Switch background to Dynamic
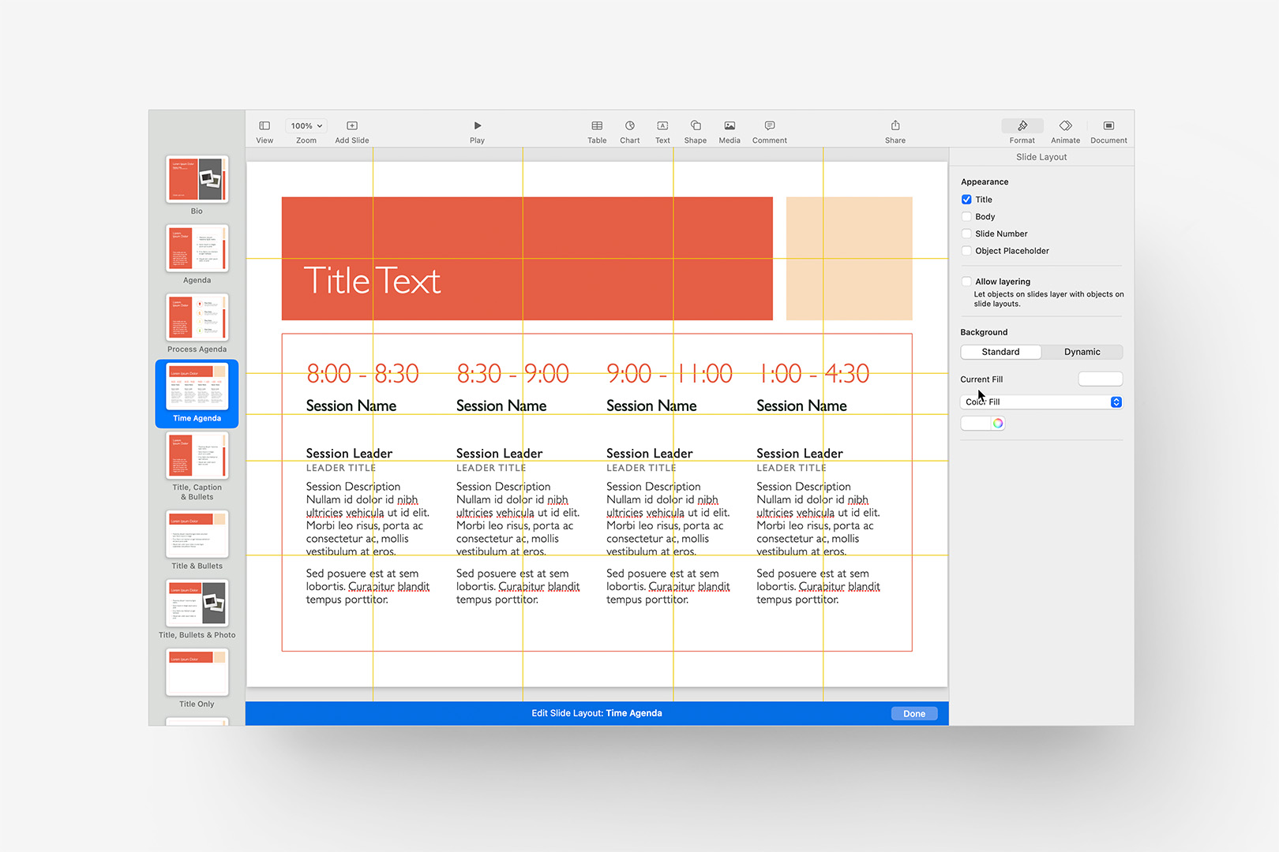The image size is (1279, 852). click(1082, 352)
